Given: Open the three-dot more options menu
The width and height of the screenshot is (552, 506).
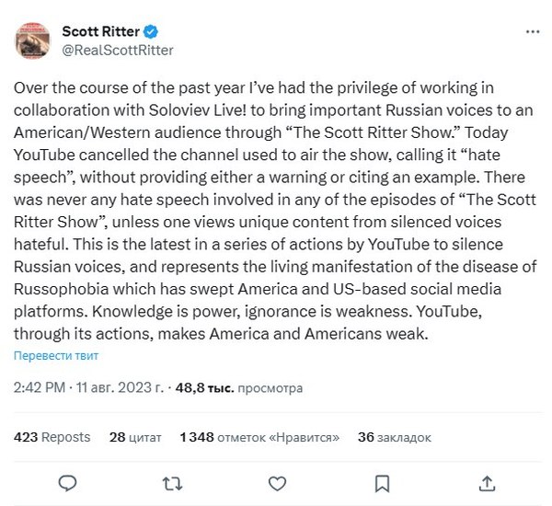Looking at the screenshot, I should pos(532,32).
